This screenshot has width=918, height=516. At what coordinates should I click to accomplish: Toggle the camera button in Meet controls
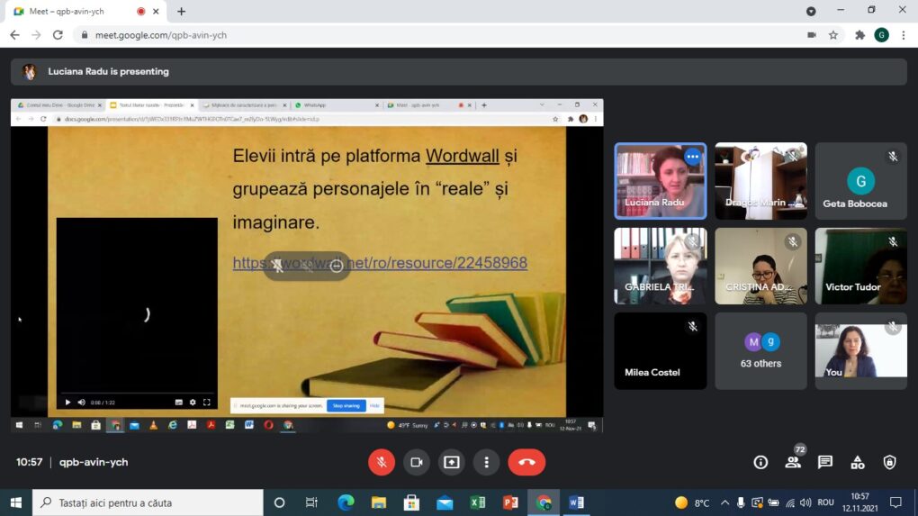click(417, 462)
